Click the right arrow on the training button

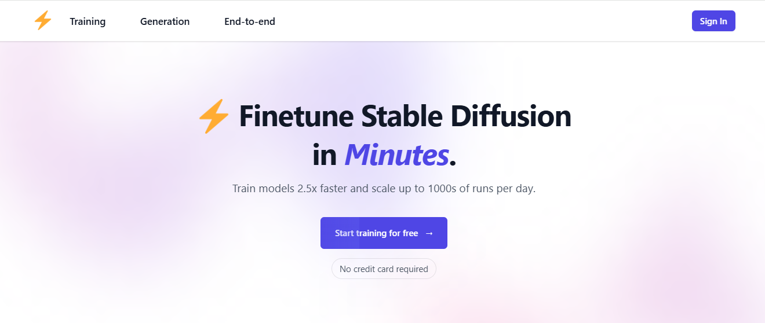(429, 233)
